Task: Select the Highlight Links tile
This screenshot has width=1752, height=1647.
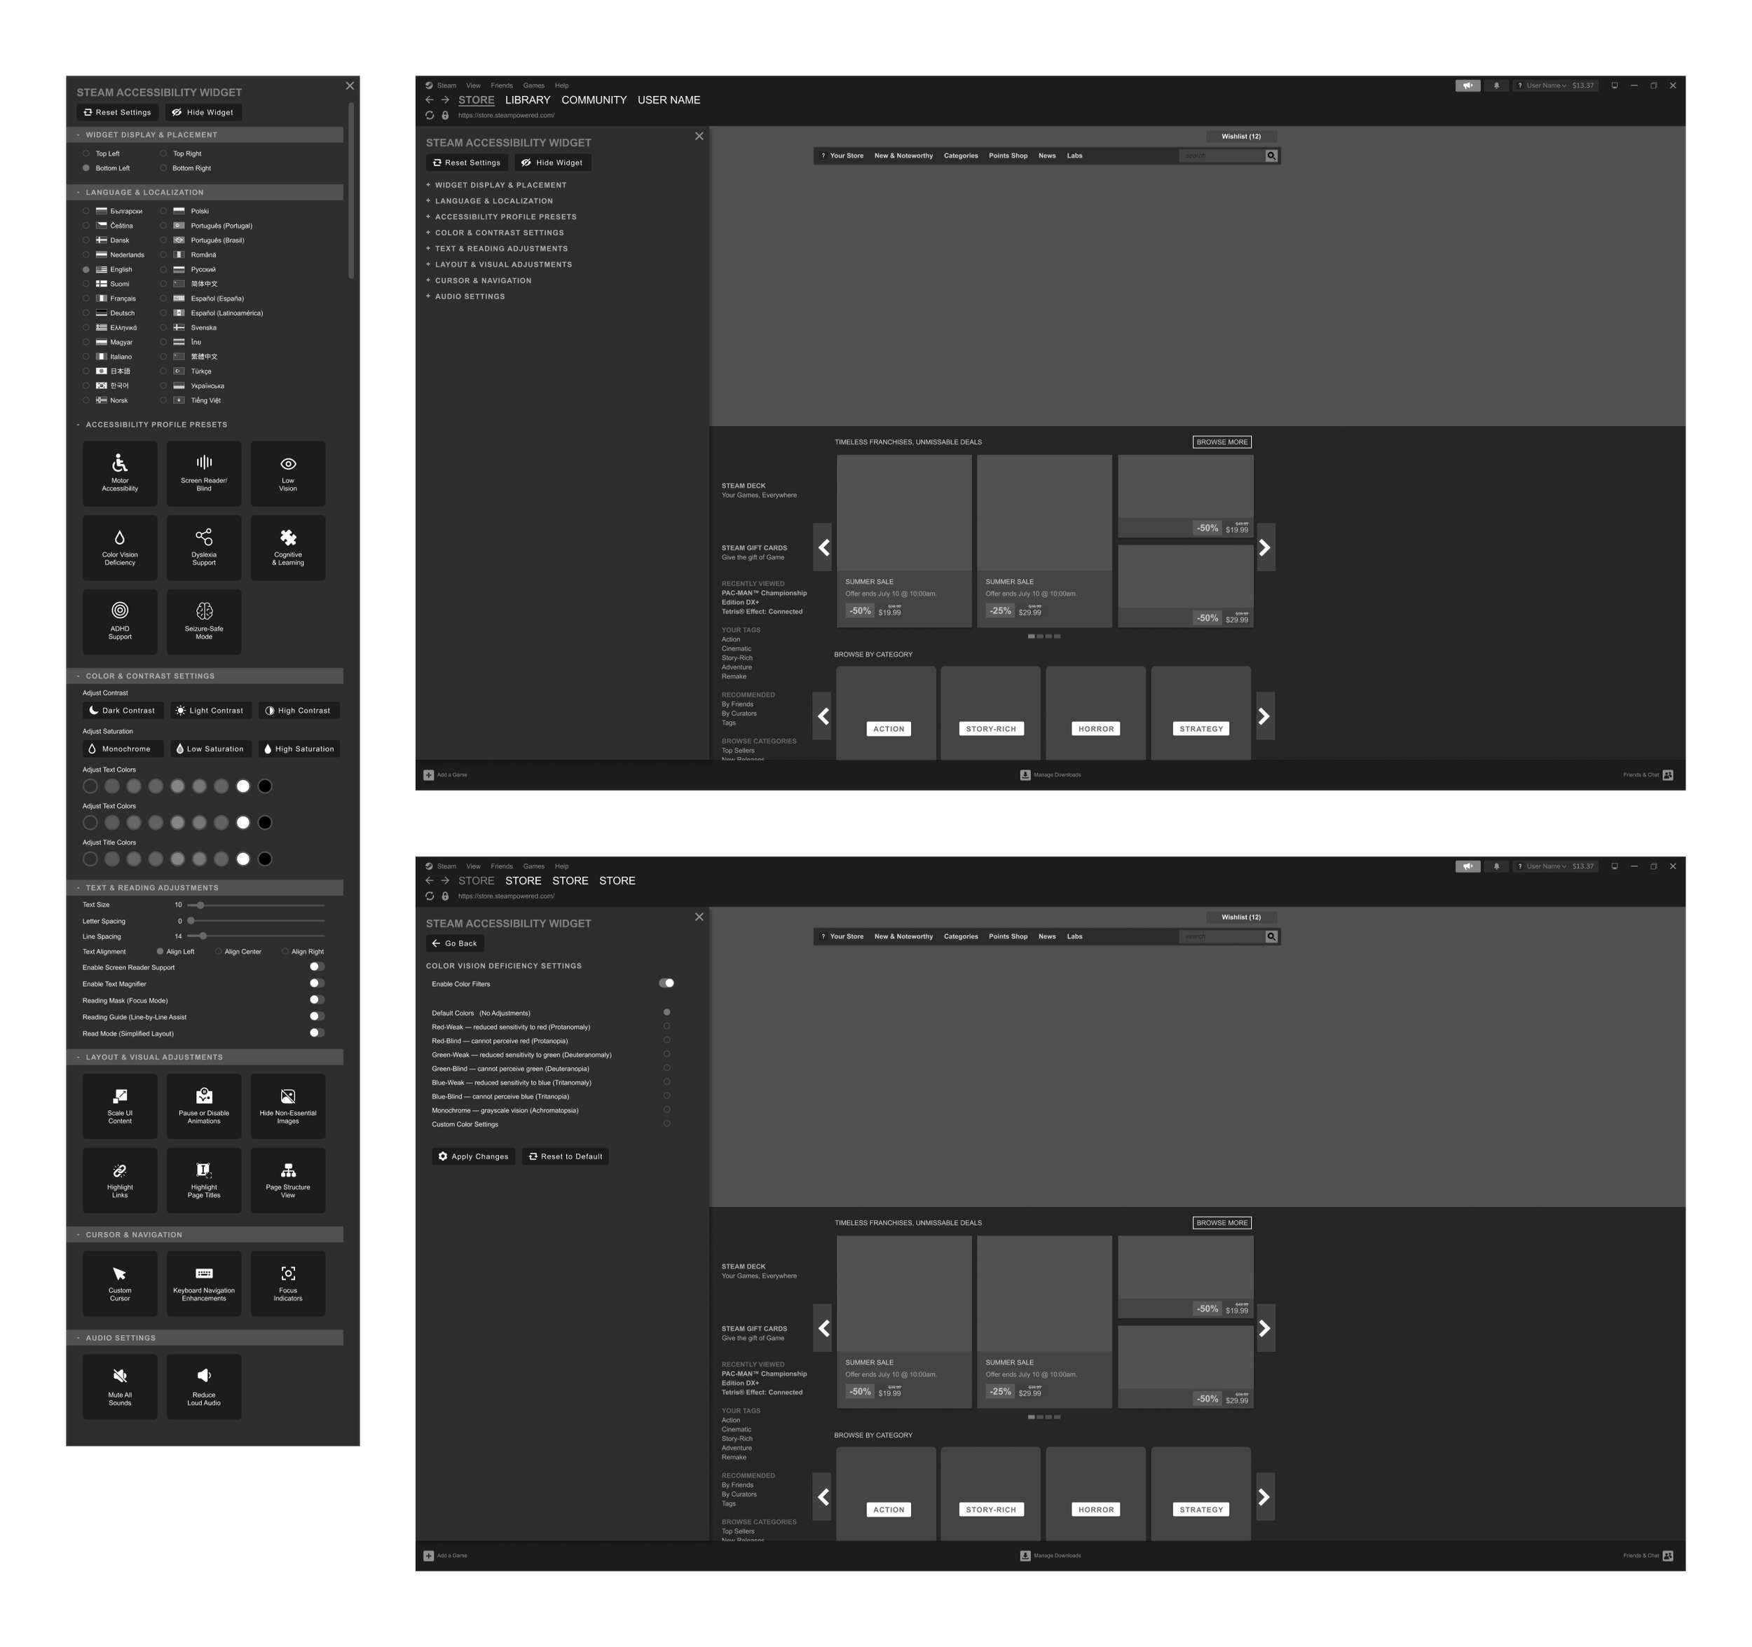Action: click(120, 1180)
